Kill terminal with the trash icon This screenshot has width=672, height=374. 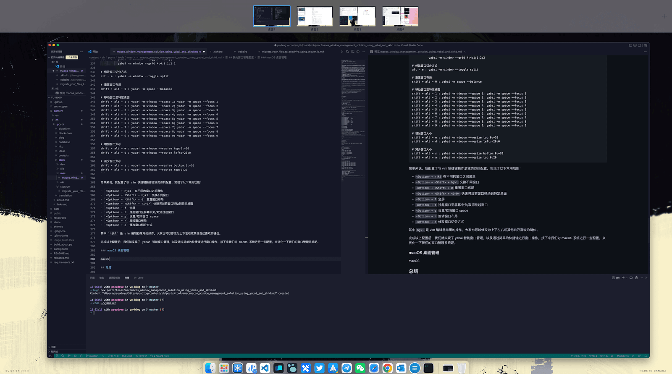(636, 277)
